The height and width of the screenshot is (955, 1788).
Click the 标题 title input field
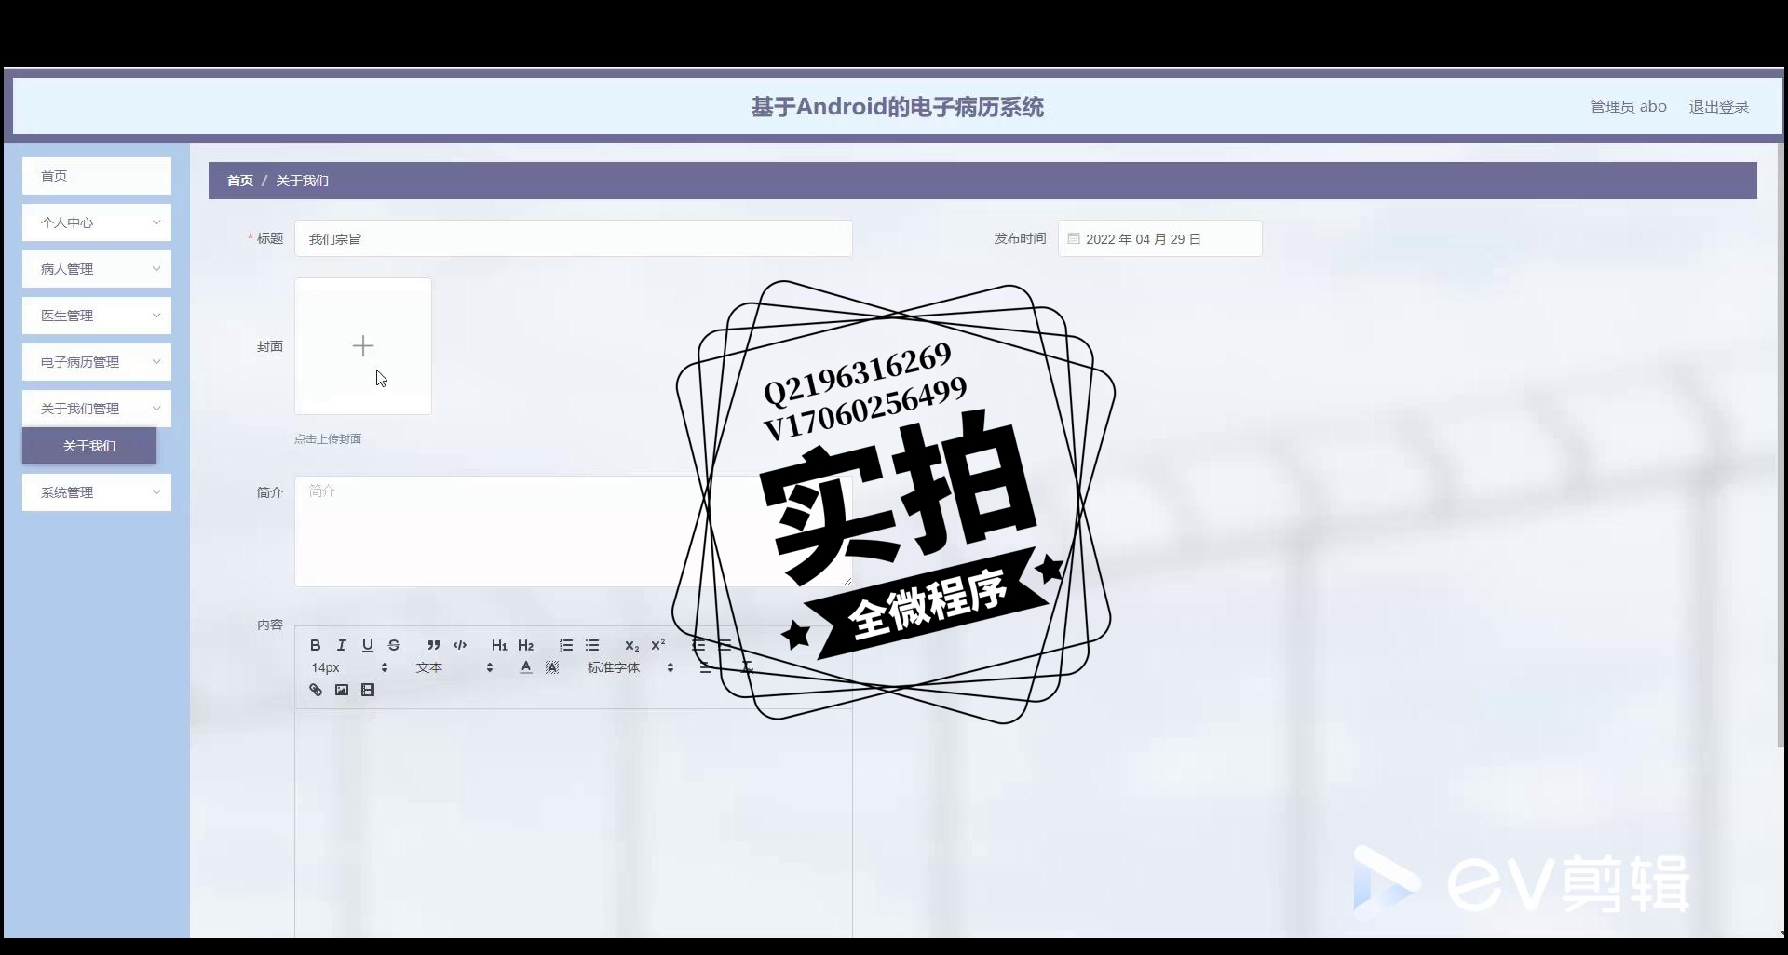574,239
